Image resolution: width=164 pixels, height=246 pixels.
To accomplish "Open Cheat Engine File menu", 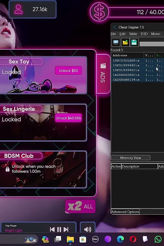I will [113, 34].
